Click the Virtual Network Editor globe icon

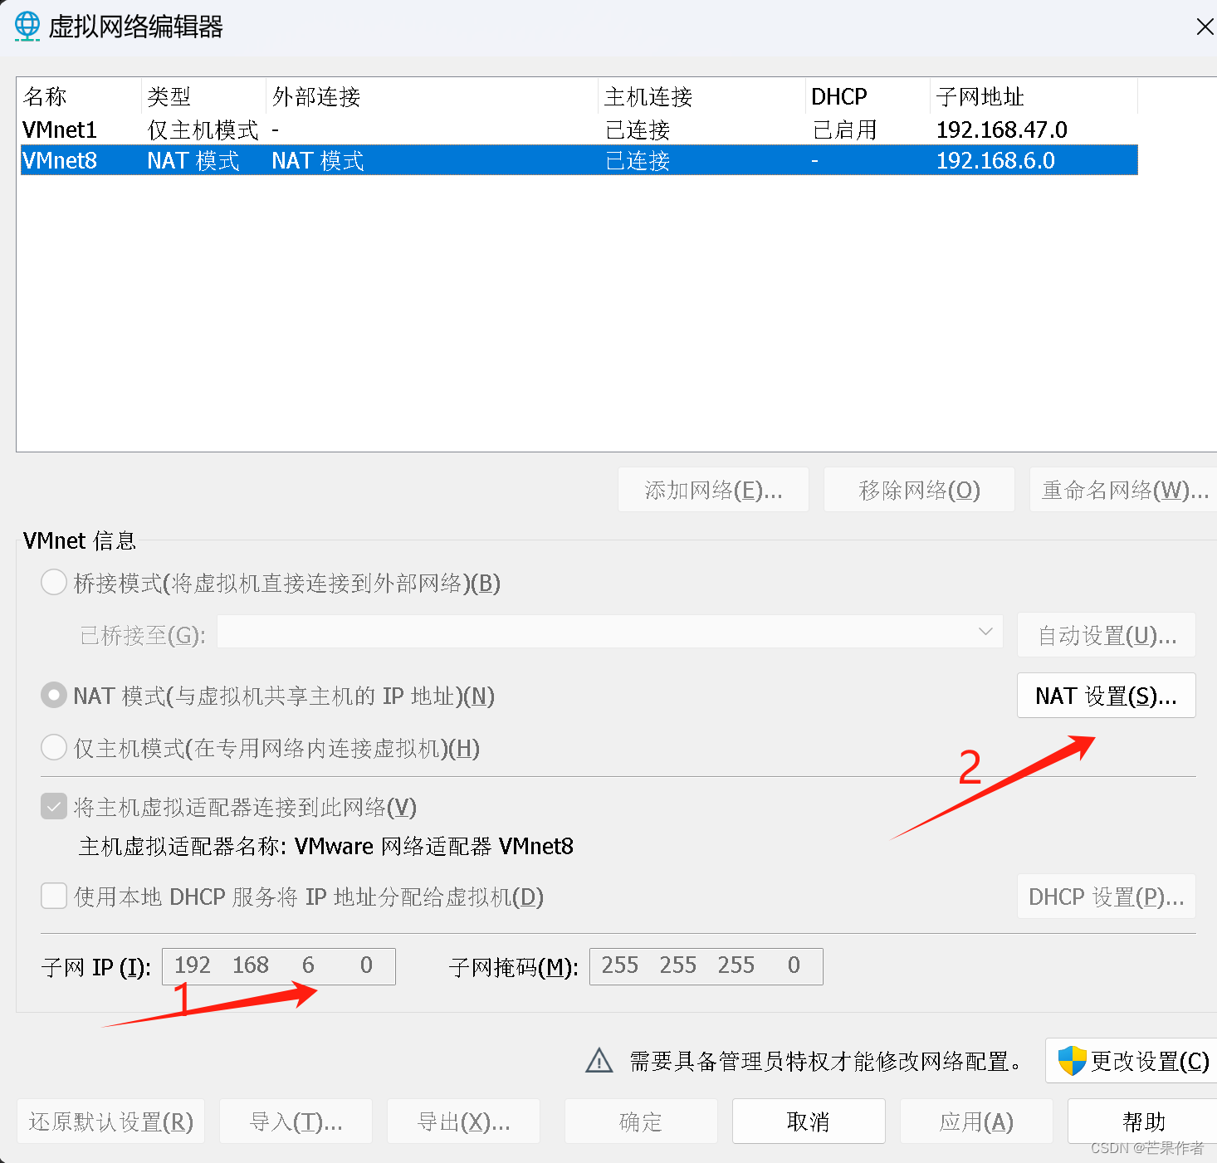coord(27,27)
